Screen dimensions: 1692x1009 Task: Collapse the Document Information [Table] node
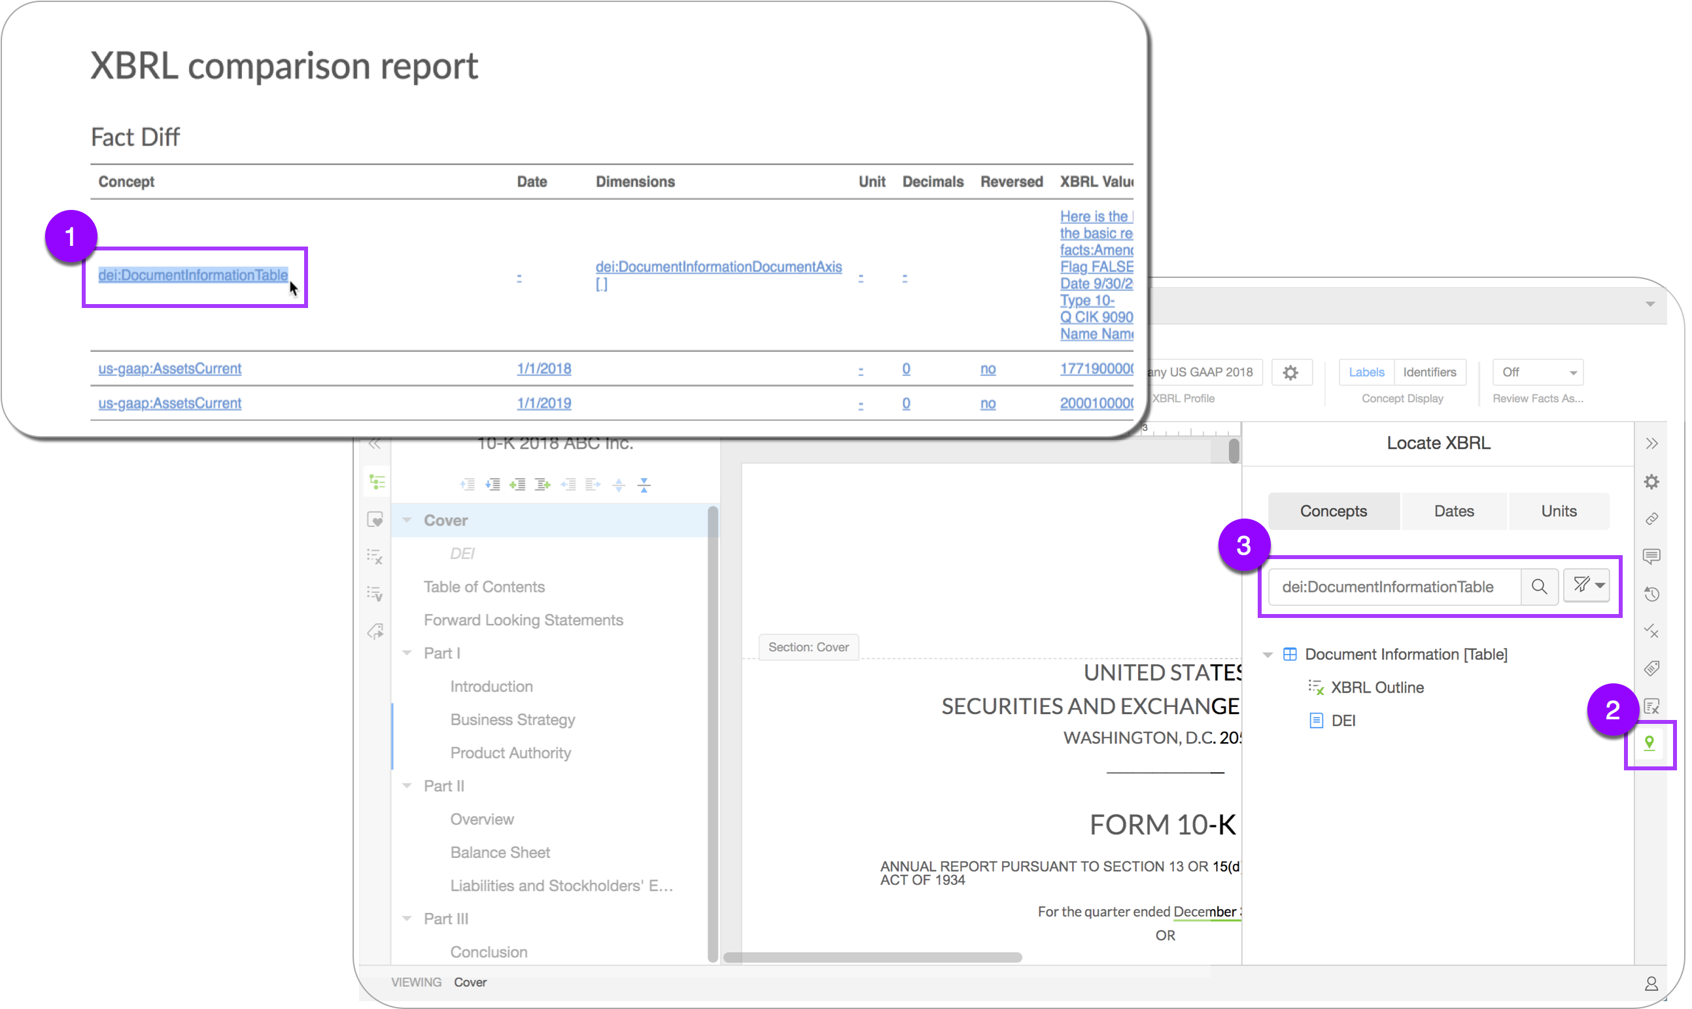(x=1268, y=655)
